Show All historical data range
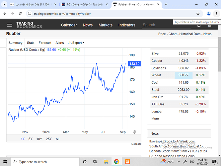 [x=57, y=139]
